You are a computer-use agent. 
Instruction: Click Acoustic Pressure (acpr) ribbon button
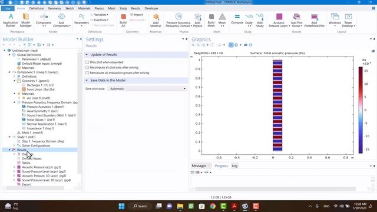[x=279, y=20]
